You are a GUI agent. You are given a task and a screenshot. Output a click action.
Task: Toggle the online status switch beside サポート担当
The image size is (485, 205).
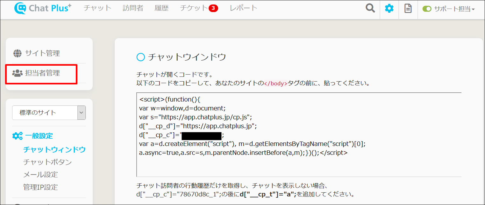click(x=427, y=9)
